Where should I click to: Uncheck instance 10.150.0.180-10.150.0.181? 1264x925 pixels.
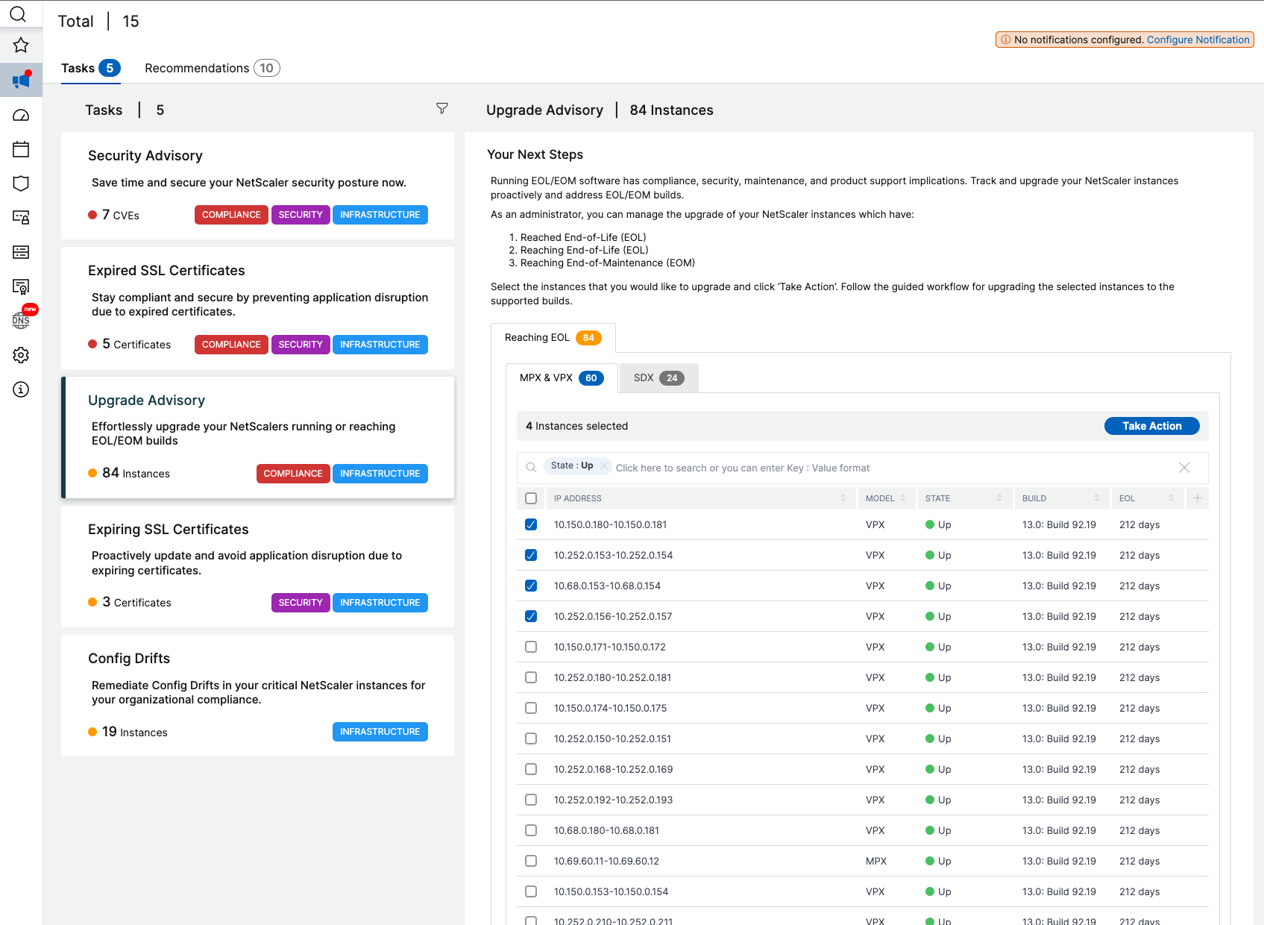coord(531,524)
